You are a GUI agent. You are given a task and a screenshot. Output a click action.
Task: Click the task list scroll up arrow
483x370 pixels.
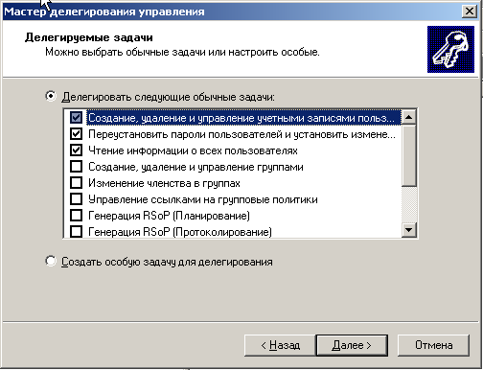coord(409,117)
